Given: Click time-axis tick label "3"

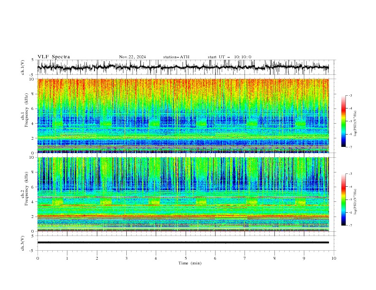Looking at the screenshot, I should point(126,258).
